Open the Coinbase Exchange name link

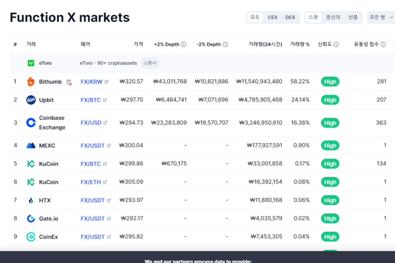coord(52,123)
